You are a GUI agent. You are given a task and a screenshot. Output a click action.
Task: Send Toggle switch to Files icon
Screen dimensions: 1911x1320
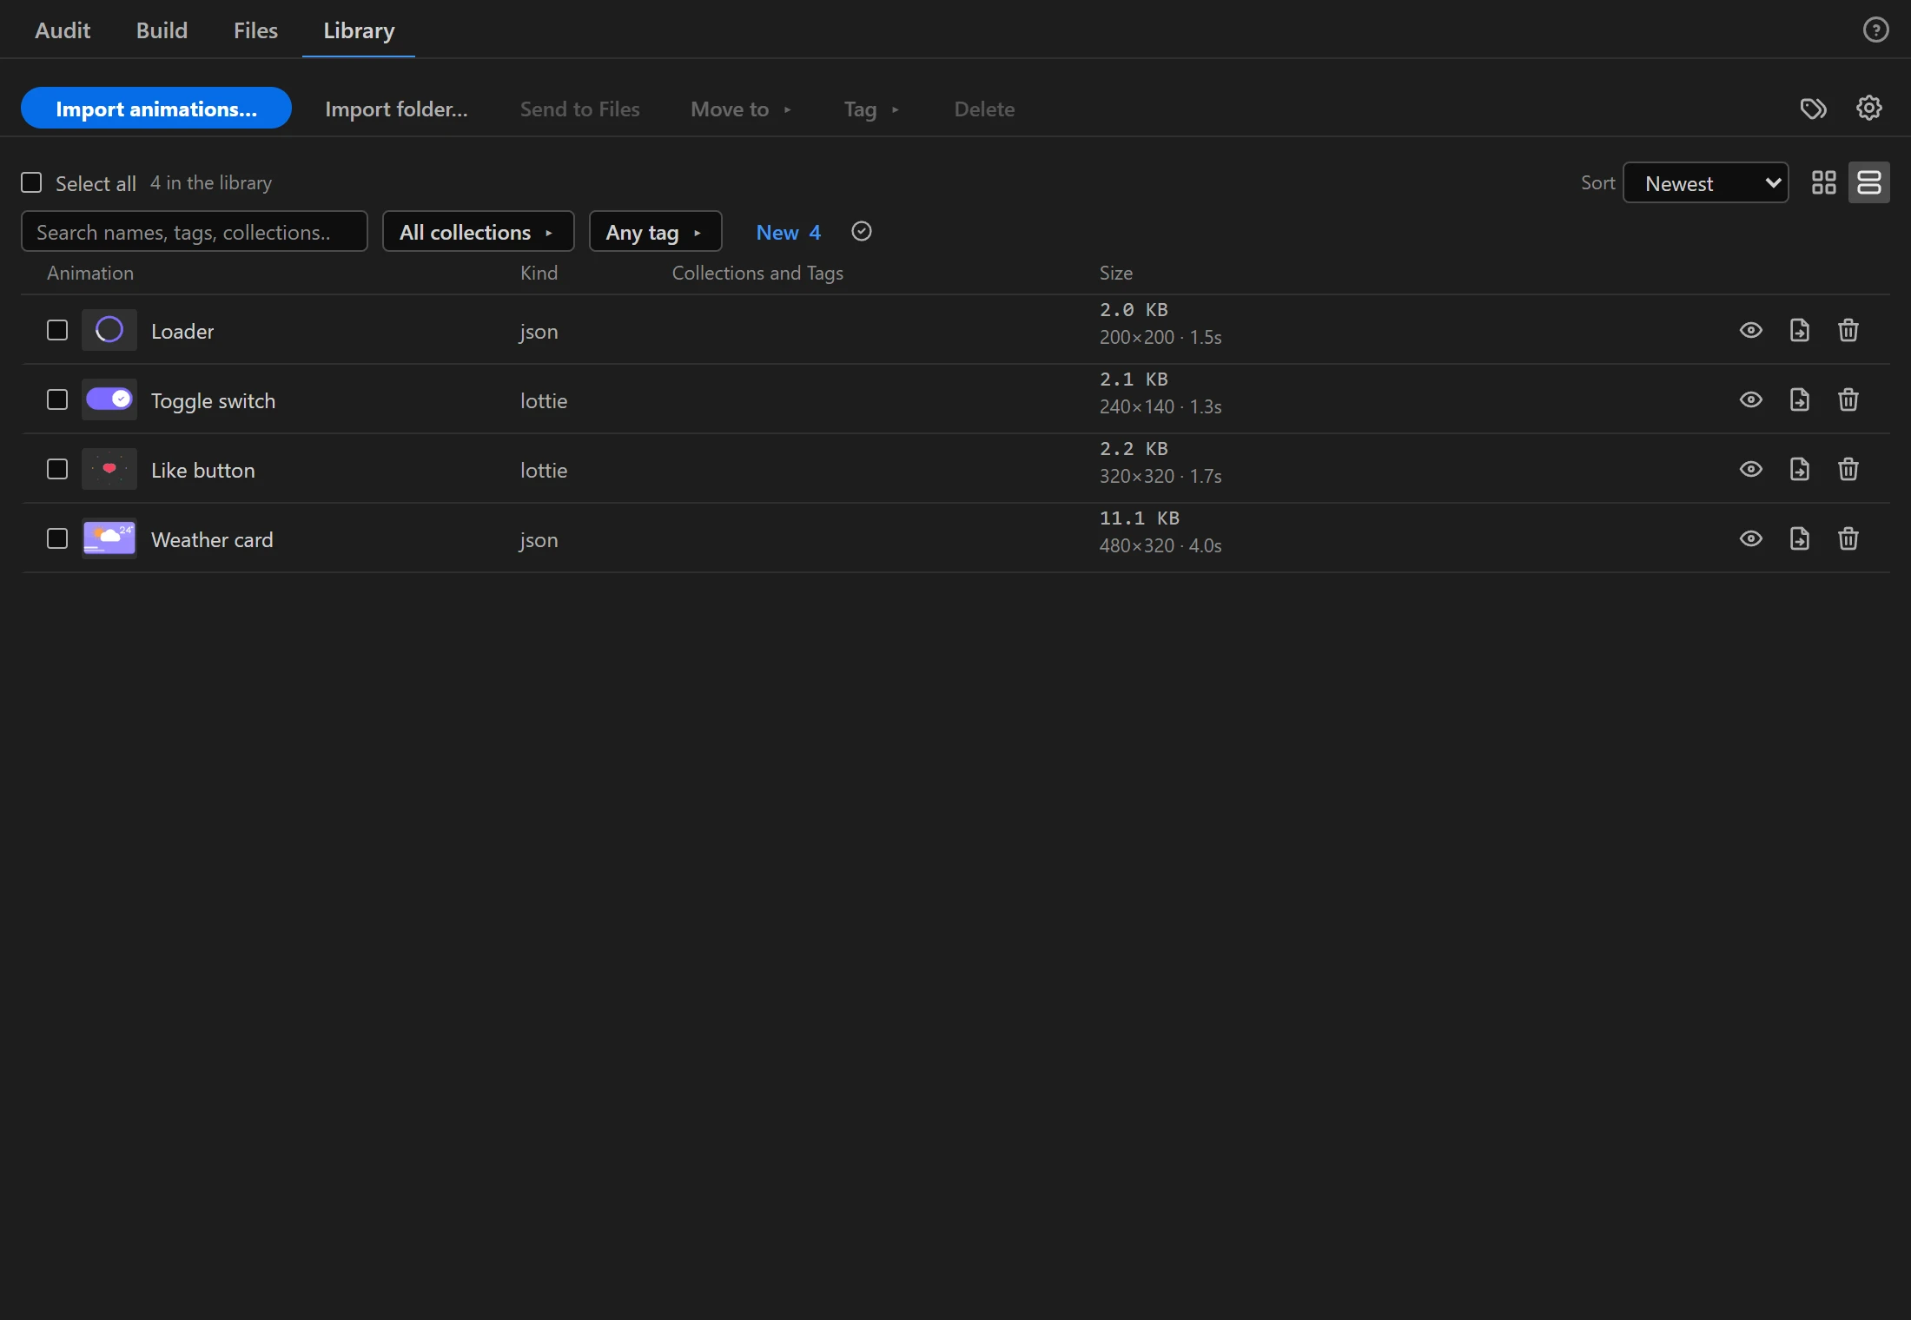click(1799, 399)
